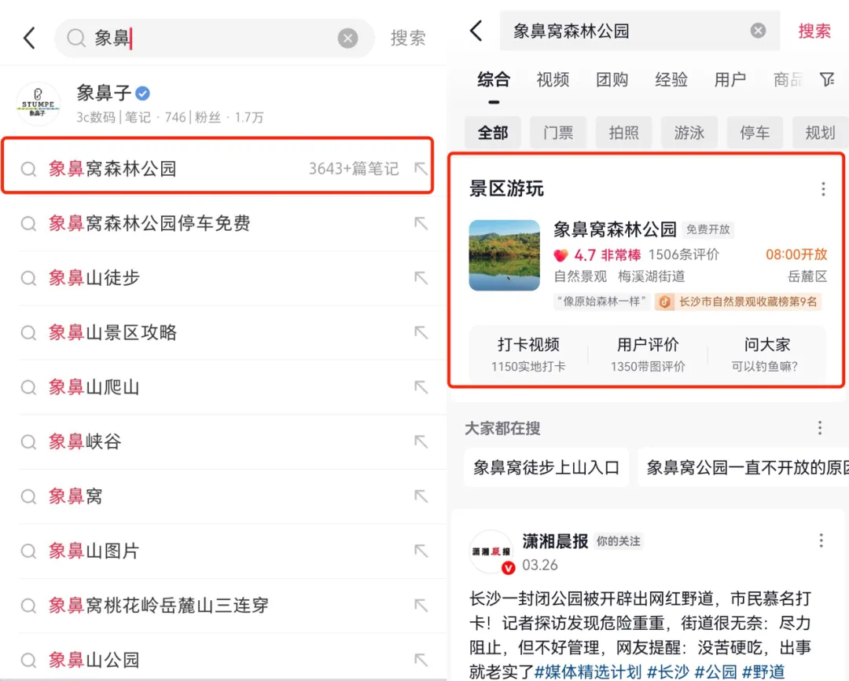Open the 象鼻窝森林公园 scenery thumbnail

click(x=504, y=255)
